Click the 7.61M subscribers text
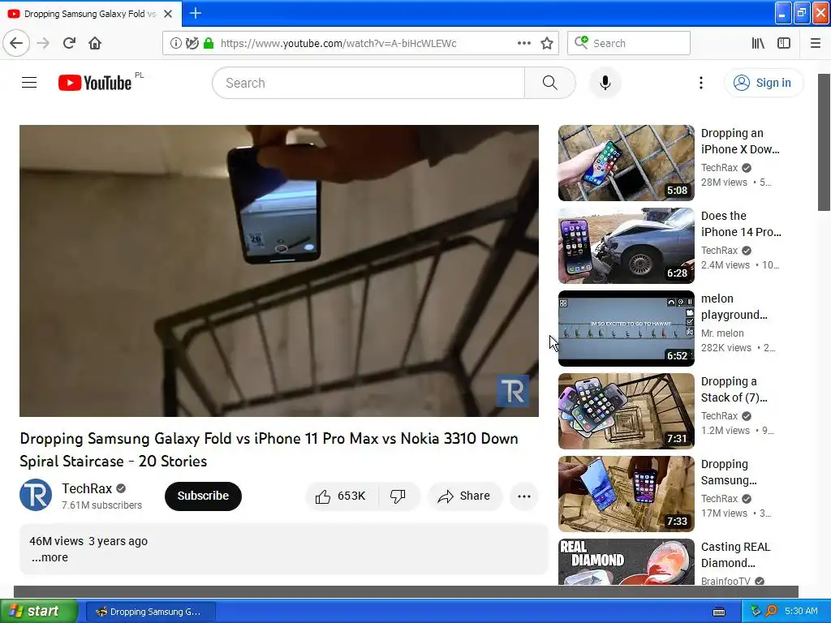The image size is (831, 623). [x=101, y=505]
